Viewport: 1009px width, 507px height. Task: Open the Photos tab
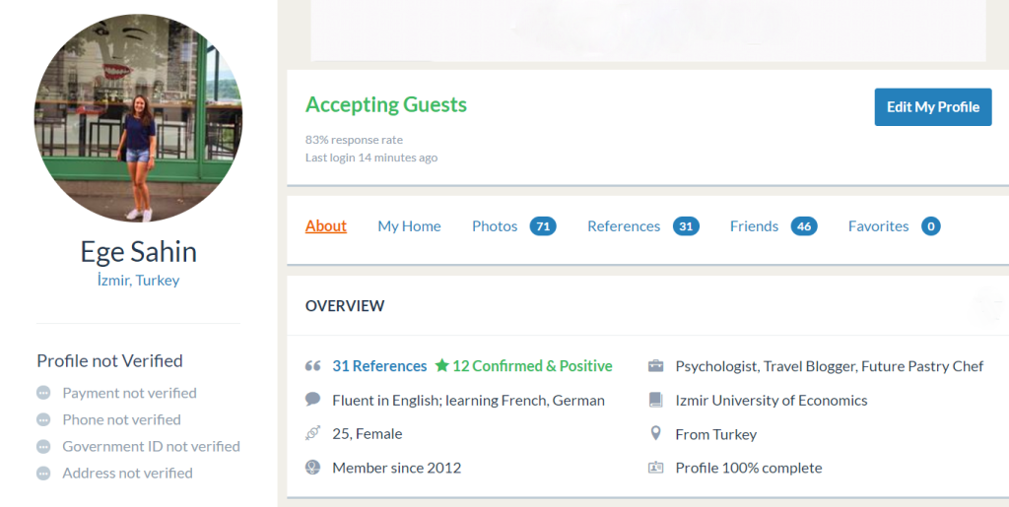(x=495, y=226)
